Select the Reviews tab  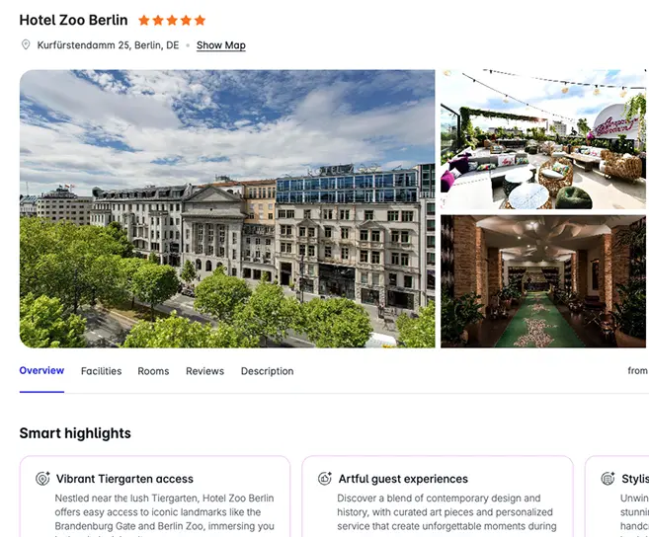coord(204,371)
